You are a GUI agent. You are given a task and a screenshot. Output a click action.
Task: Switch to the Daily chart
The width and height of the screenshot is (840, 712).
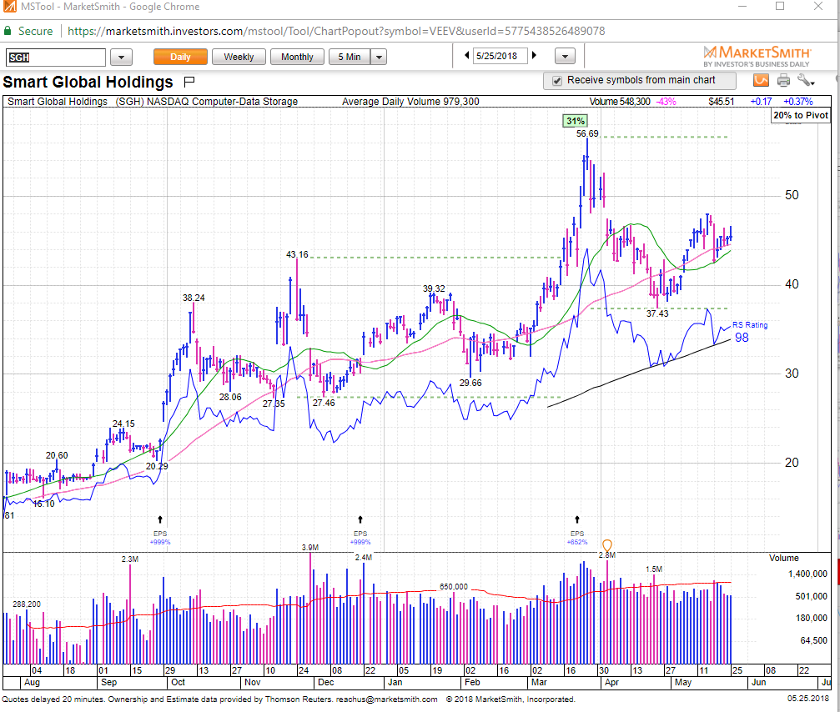pos(180,57)
